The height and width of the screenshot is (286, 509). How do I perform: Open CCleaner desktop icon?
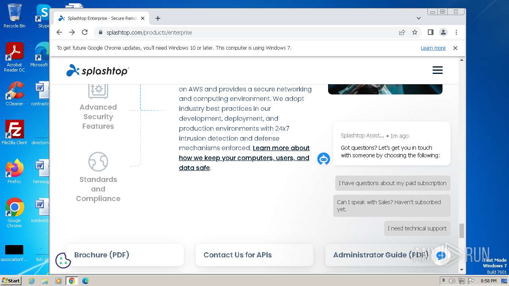14,94
